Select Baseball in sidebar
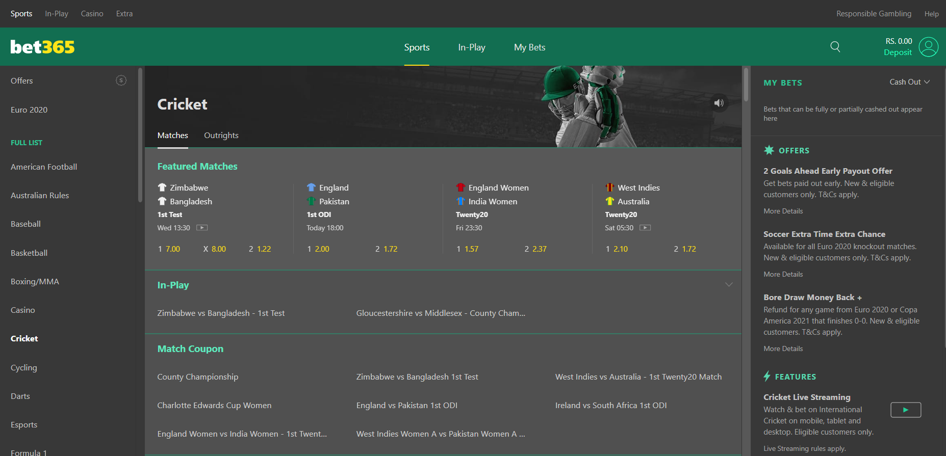 (25, 224)
